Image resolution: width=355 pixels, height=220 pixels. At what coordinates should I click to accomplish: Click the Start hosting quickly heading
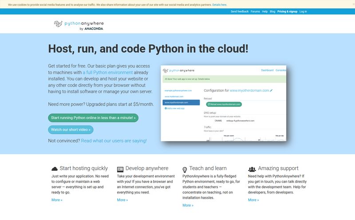tap(84, 169)
